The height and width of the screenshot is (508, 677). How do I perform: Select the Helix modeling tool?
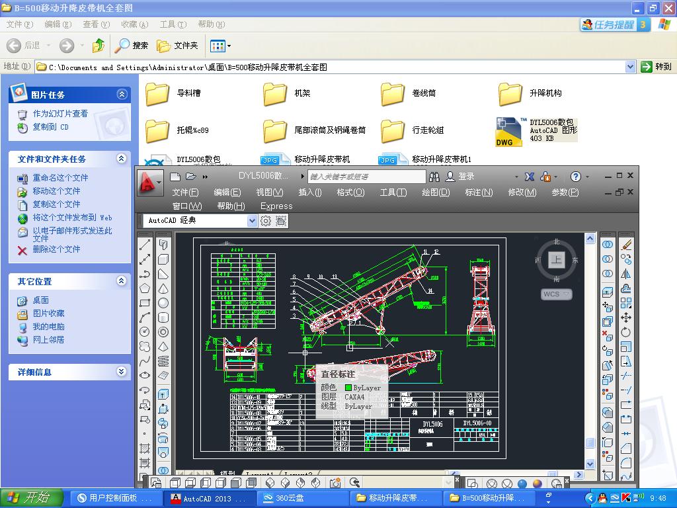coord(163,360)
